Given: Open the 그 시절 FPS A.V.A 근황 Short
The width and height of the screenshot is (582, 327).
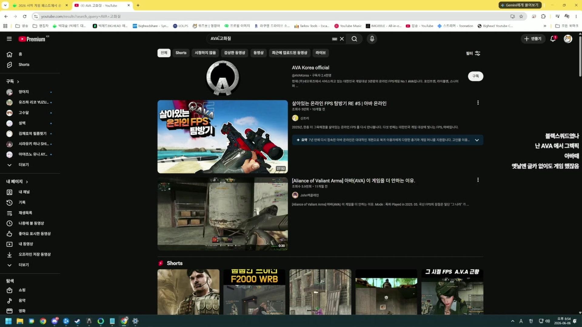Looking at the screenshot, I should 452,292.
